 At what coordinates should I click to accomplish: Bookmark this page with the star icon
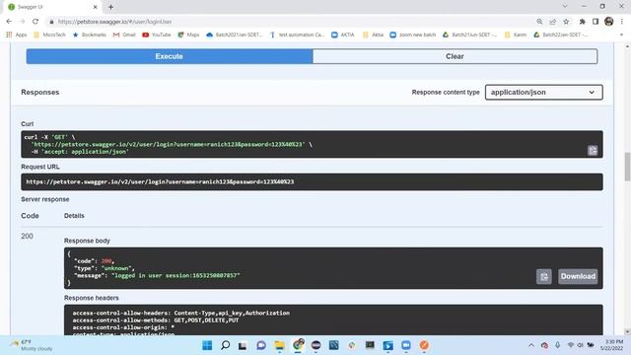[566, 22]
